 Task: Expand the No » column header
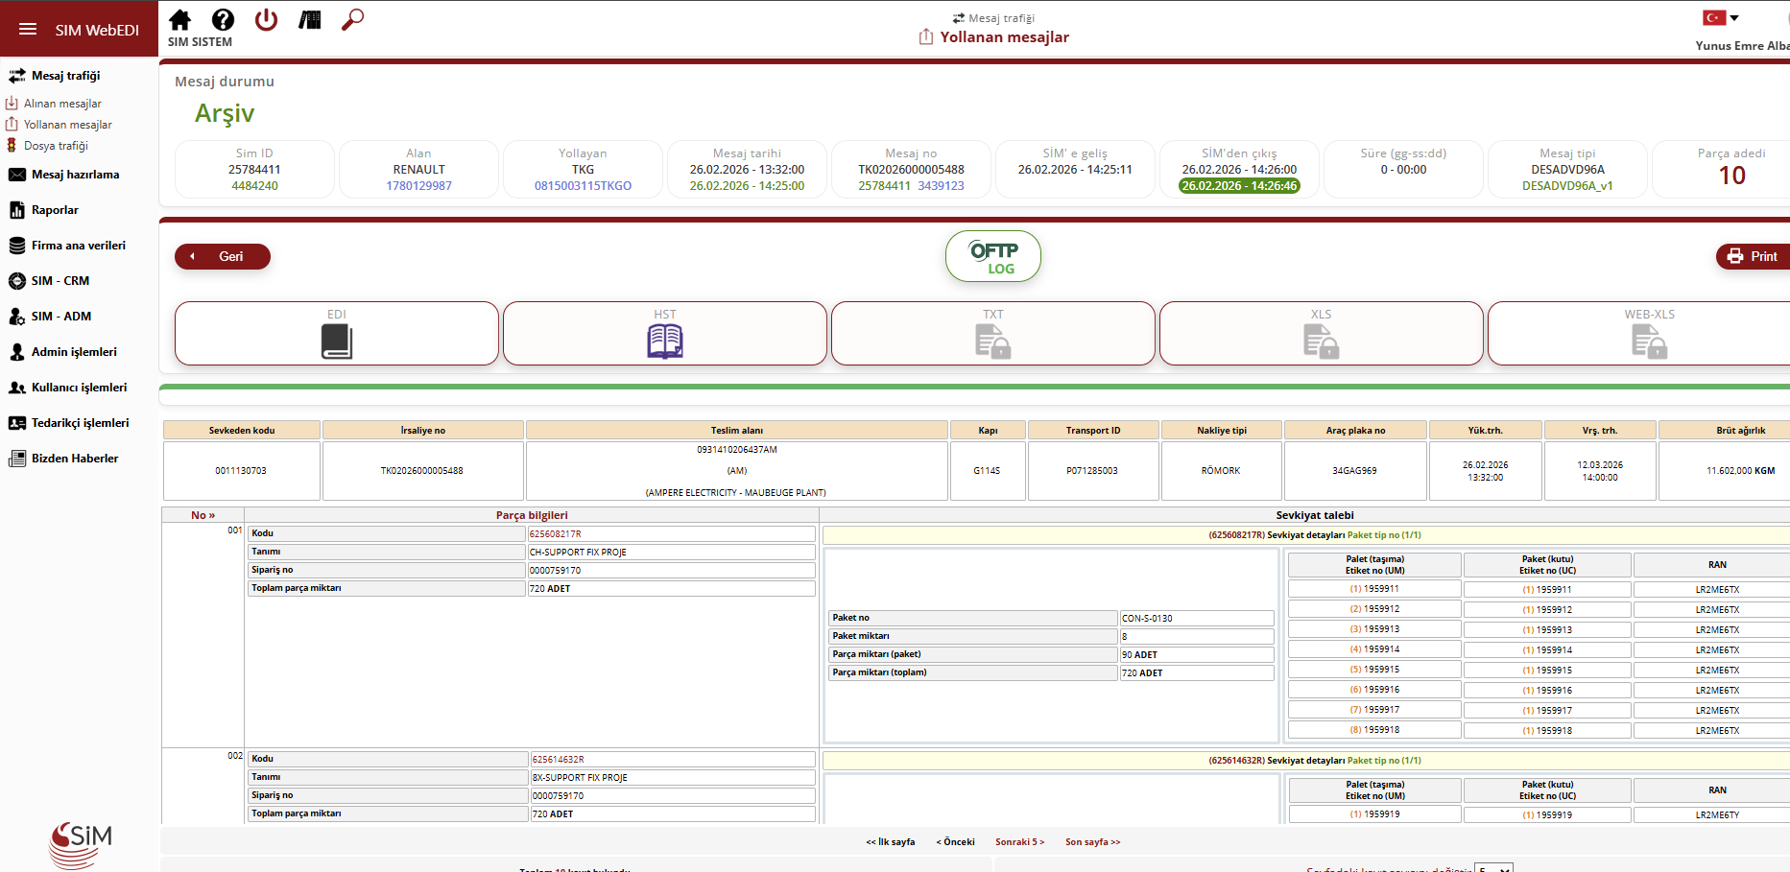(x=203, y=515)
